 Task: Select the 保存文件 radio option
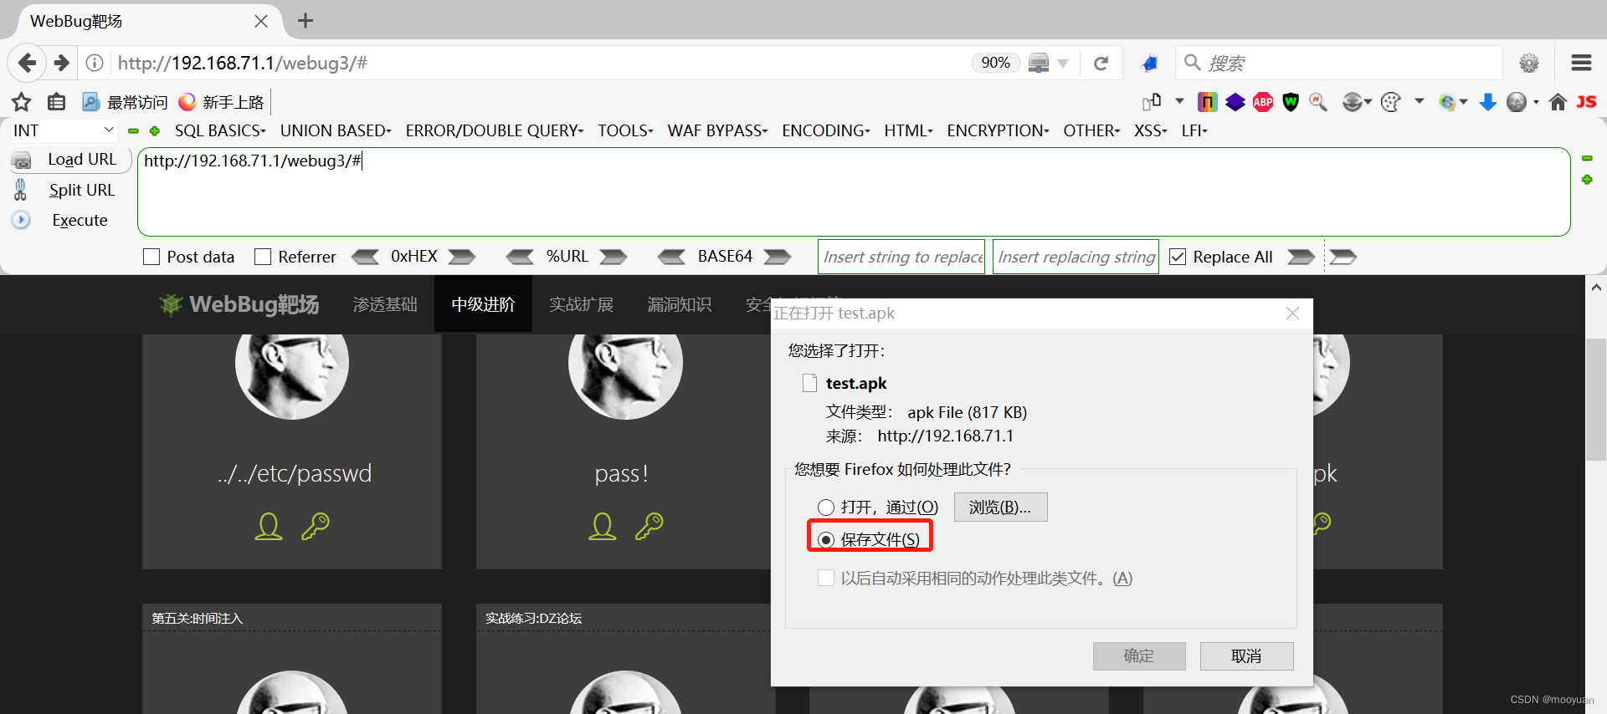pos(826,539)
